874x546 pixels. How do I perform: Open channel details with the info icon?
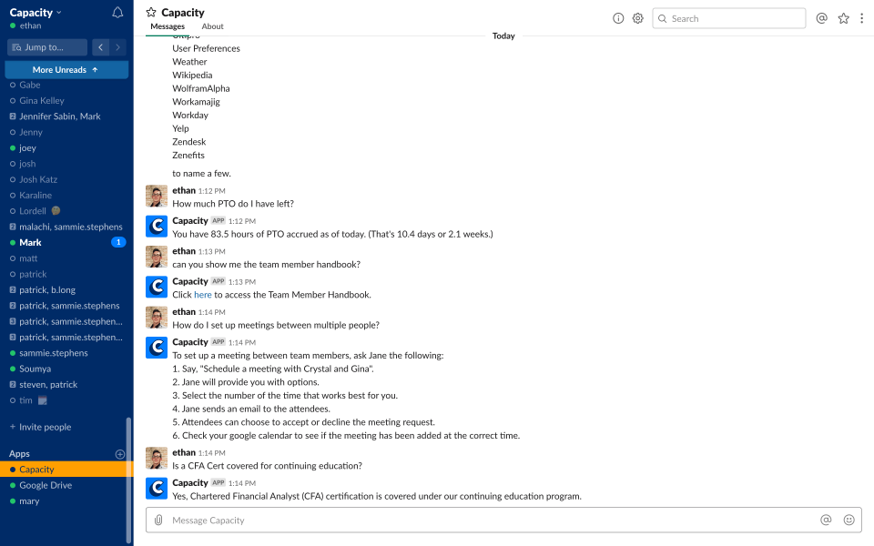pos(618,17)
